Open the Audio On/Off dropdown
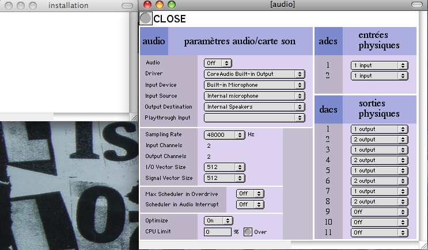 pyautogui.click(x=218, y=63)
